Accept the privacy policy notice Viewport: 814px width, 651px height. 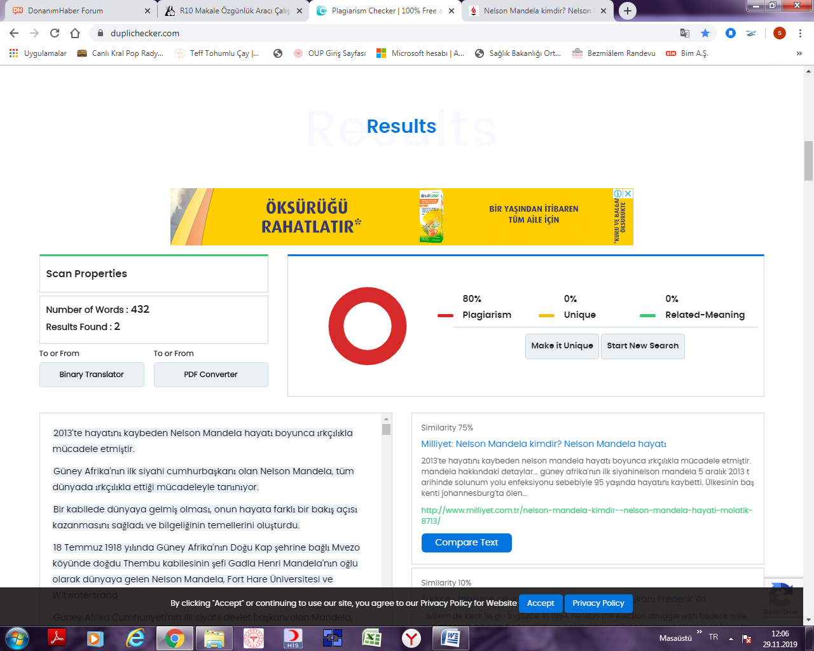[541, 603]
